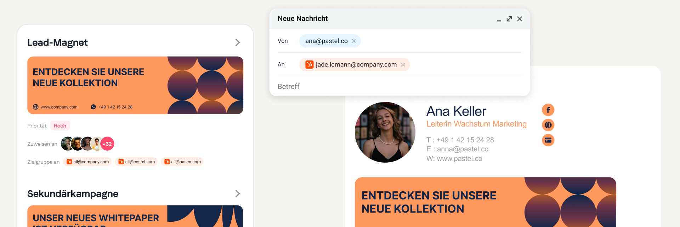680x227 pixels.
Task: Select the all@pasco.com audience chip
Action: pyautogui.click(x=182, y=162)
